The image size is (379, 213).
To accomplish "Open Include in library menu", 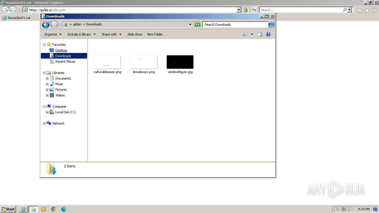I will tap(82, 34).
